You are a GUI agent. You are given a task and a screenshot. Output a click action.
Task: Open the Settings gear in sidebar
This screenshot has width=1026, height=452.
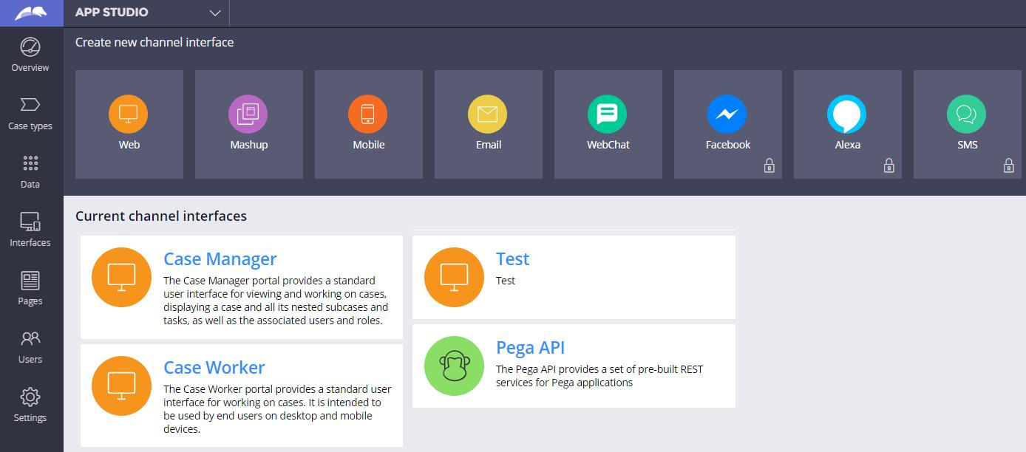coord(30,405)
